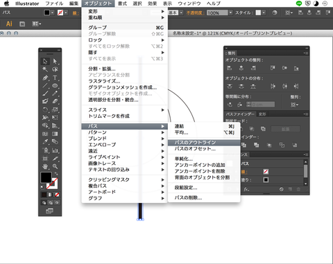Click the Minus Back pathfinder icon
The height and width of the screenshot is (264, 333).
[294, 145]
